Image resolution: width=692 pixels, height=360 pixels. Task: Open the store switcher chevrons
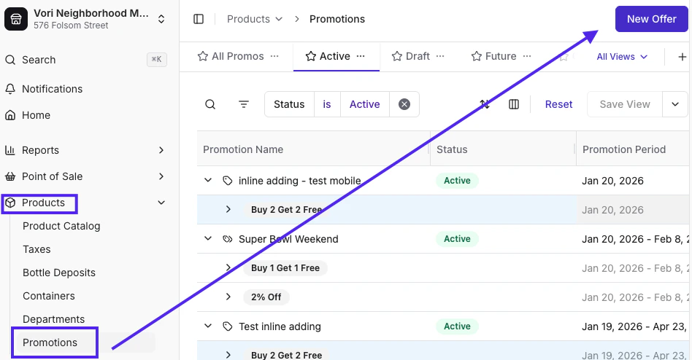[x=161, y=19]
